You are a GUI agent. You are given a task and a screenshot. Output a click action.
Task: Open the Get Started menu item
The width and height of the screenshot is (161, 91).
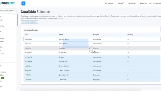click(x=108, y=3)
